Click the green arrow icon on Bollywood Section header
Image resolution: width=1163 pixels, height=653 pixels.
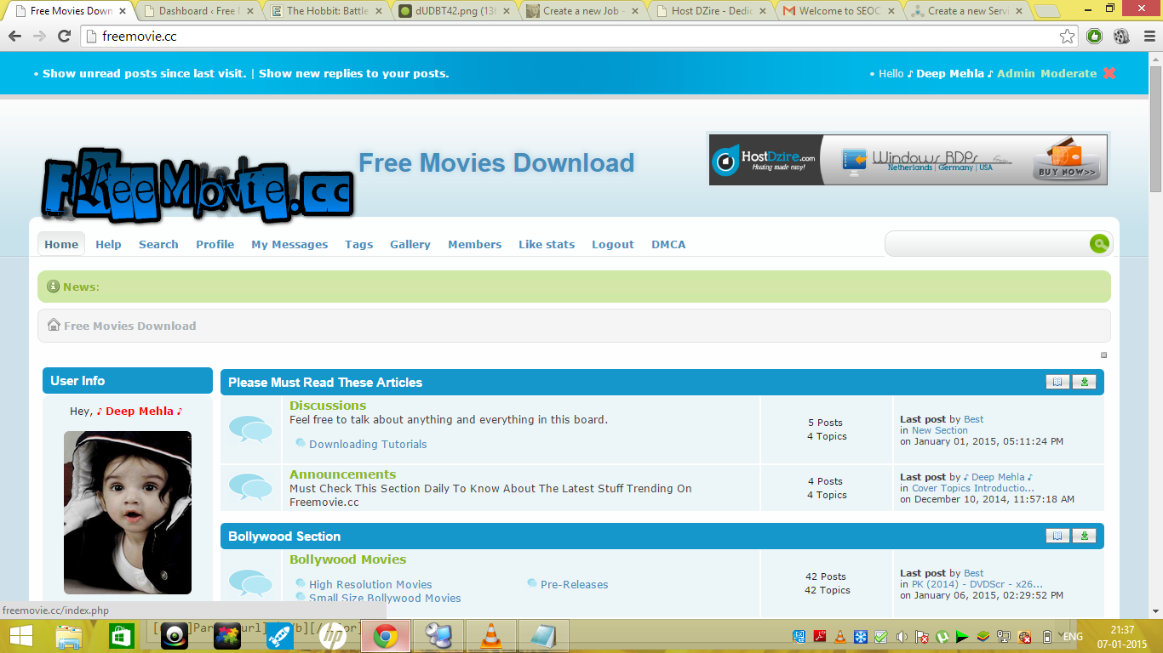click(1084, 536)
